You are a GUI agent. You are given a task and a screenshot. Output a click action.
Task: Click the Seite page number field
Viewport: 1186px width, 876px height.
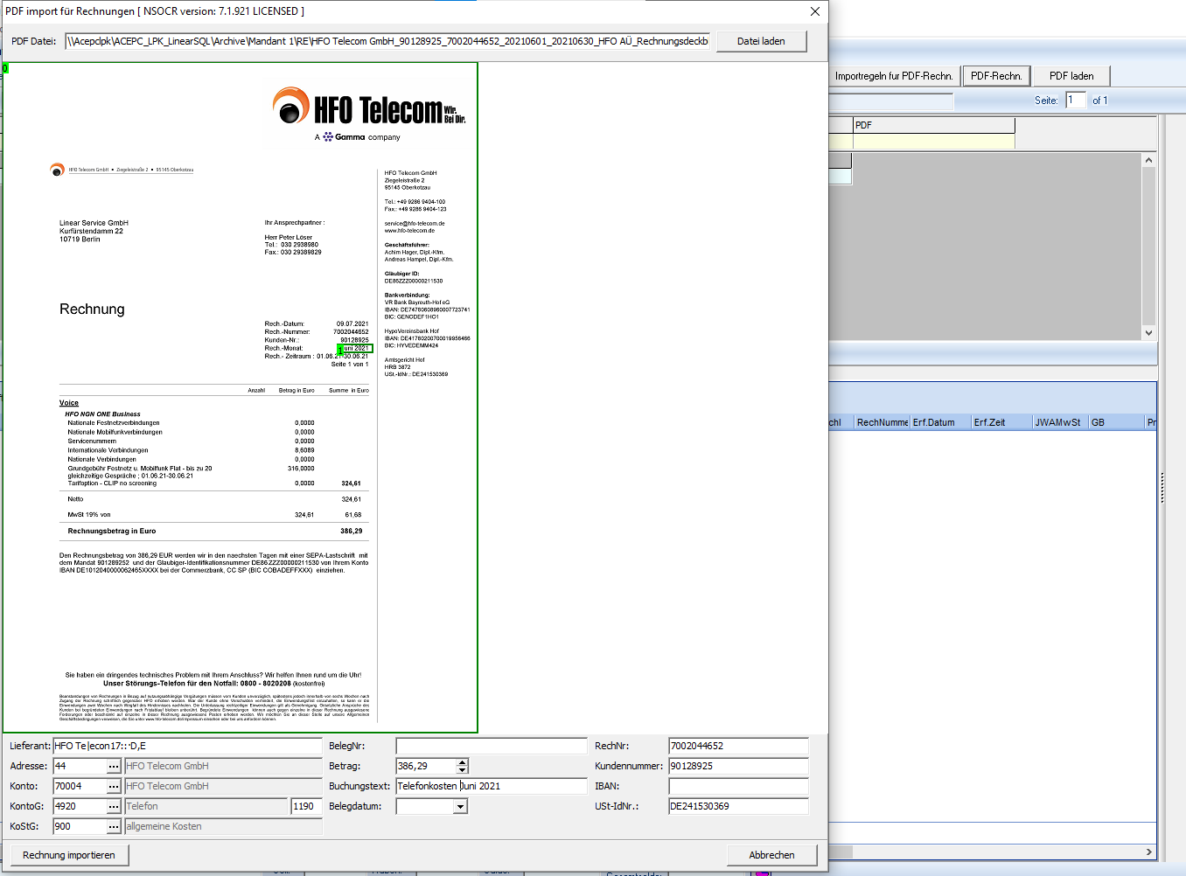[1076, 101]
